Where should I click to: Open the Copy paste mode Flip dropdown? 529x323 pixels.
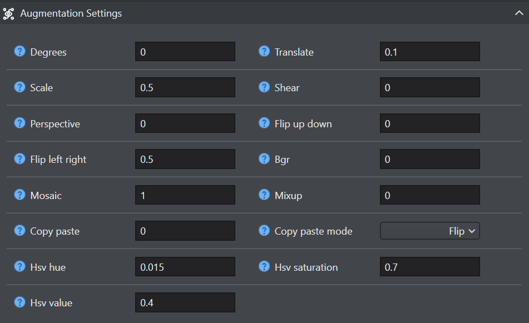(x=430, y=231)
